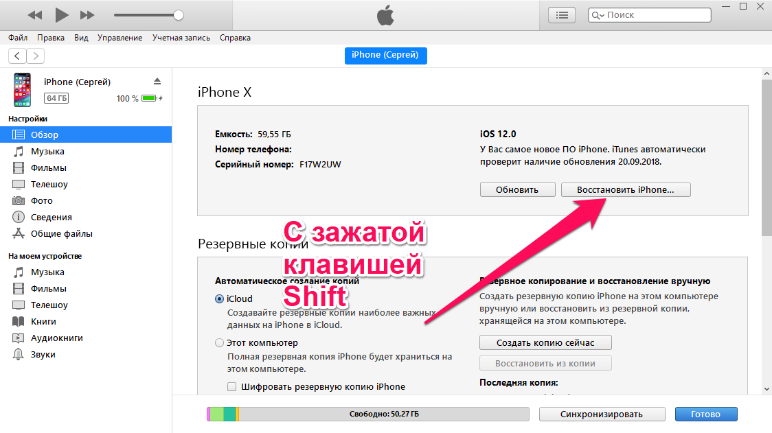
Task: Open the Управление menu
Action: point(120,38)
